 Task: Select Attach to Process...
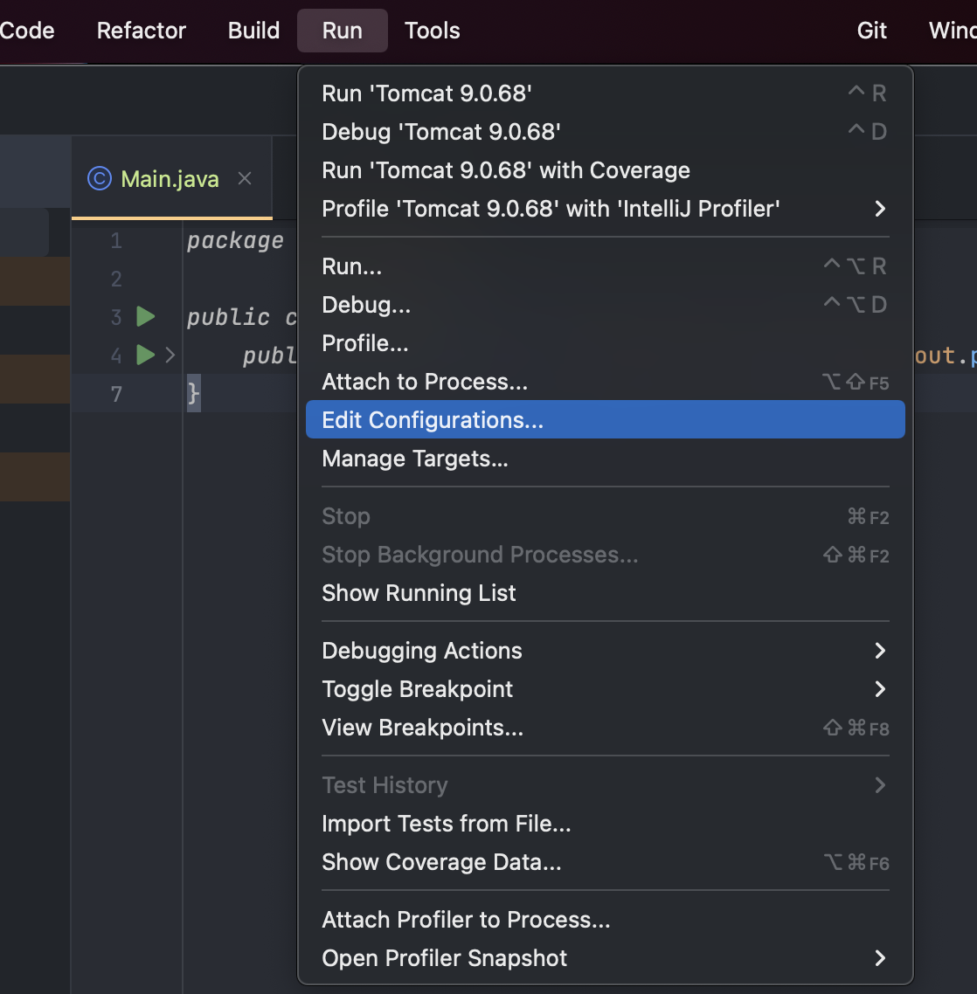tap(606, 382)
